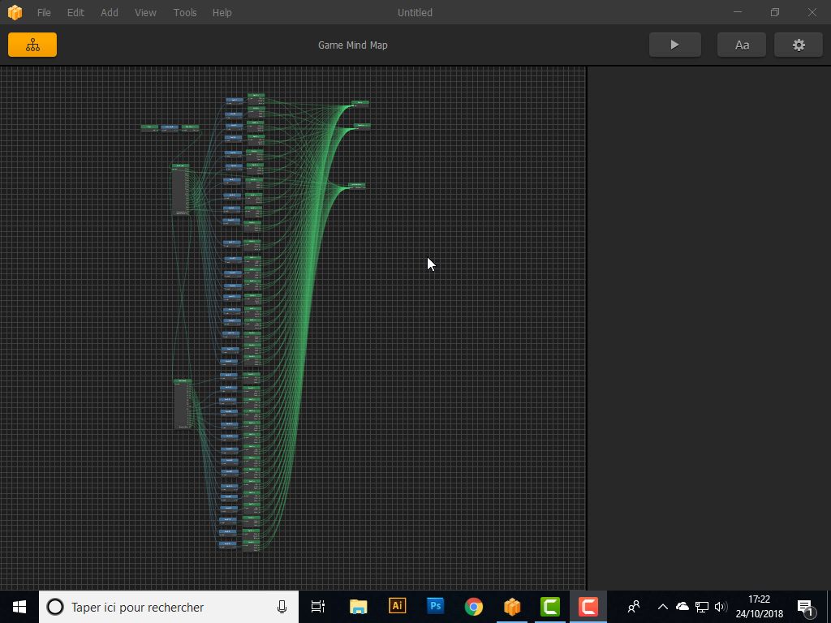Launch Adobe Illustrator from the taskbar
Viewport: 831px width, 623px height.
(x=397, y=606)
